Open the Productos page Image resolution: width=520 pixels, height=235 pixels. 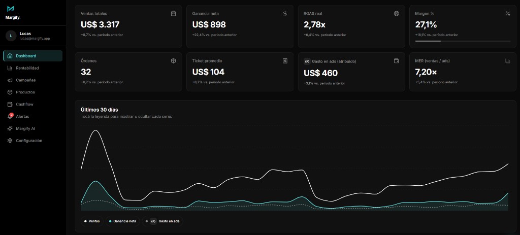(25, 92)
